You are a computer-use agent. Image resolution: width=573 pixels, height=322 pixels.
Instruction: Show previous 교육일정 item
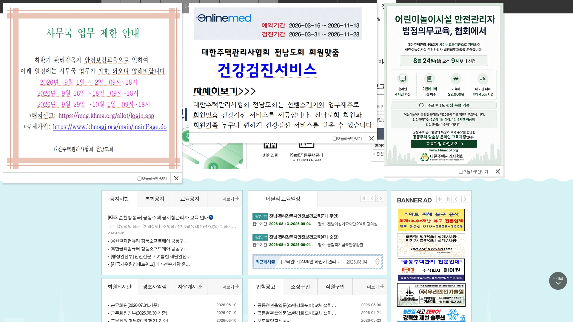[372, 199]
